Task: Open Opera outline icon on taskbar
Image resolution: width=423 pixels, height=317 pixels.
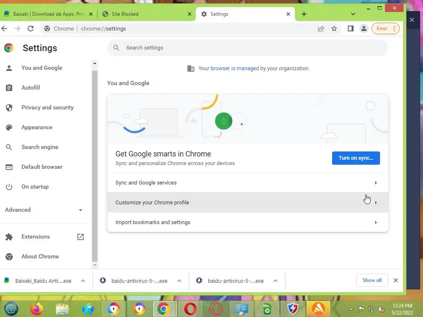Action: (x=216, y=309)
